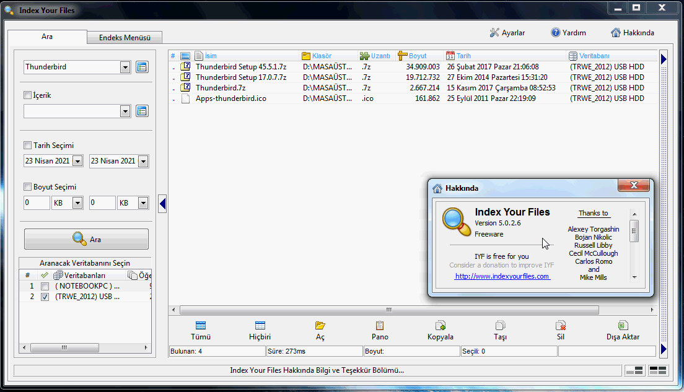Open Ayarlar settings
This screenshot has height=392, width=684.
(x=507, y=33)
